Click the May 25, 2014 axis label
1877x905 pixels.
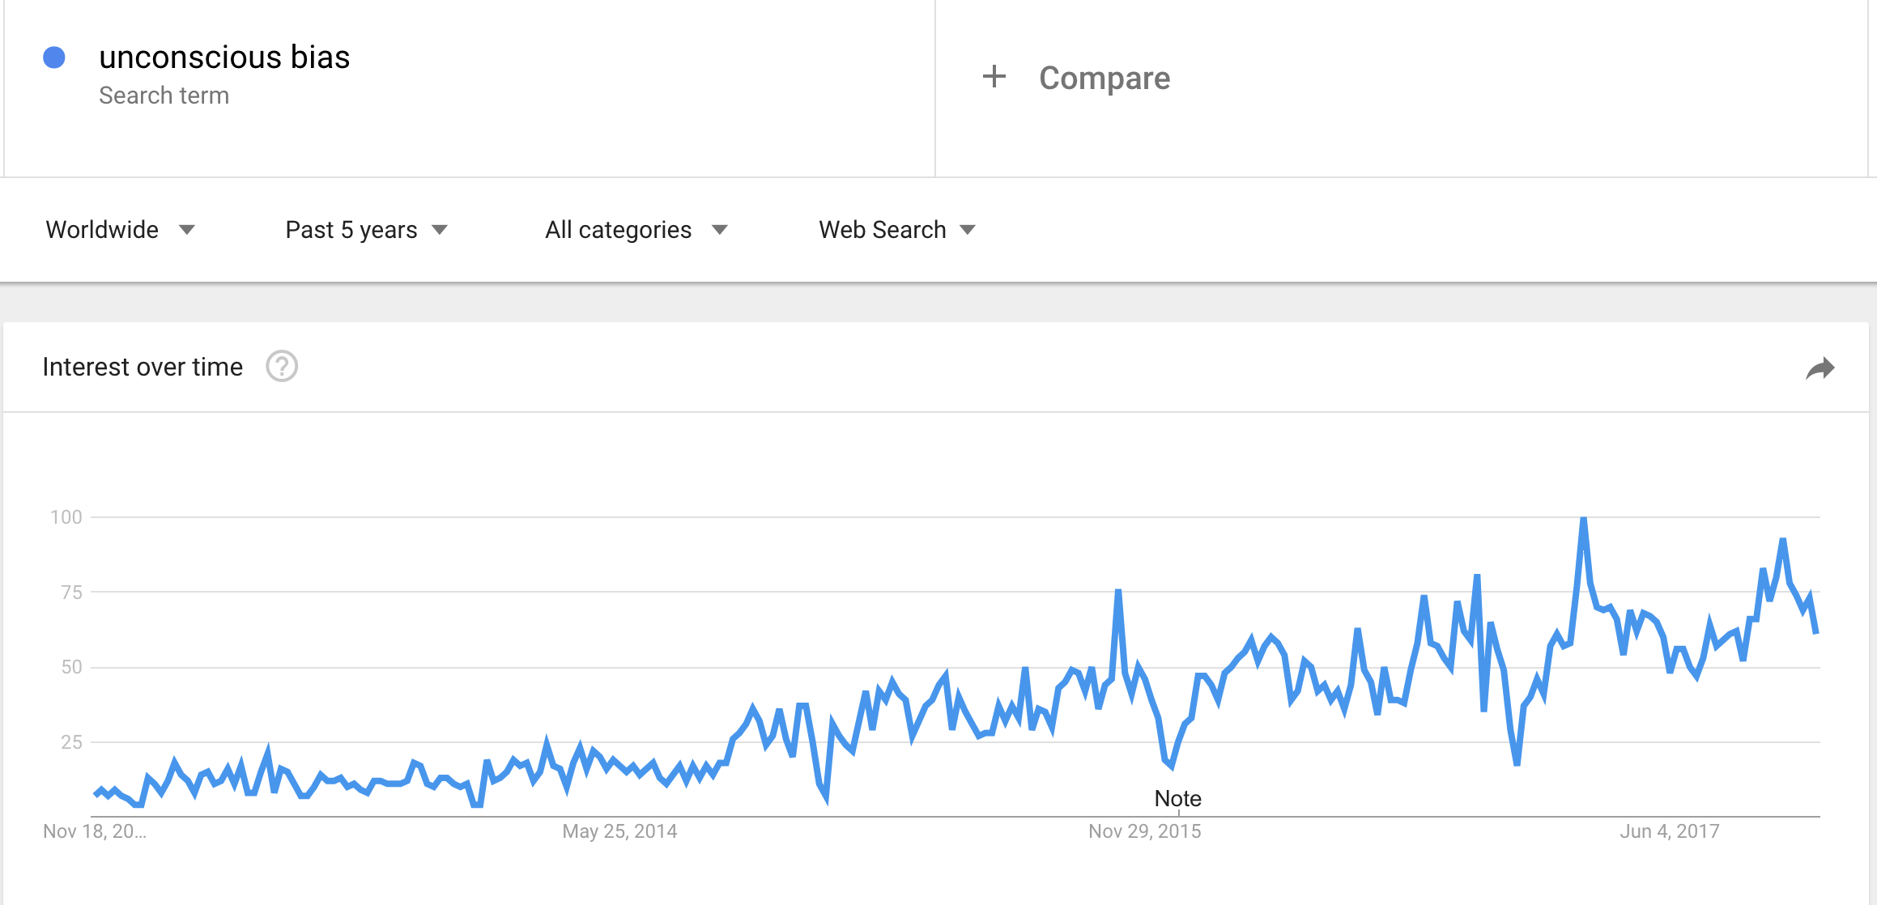619,831
